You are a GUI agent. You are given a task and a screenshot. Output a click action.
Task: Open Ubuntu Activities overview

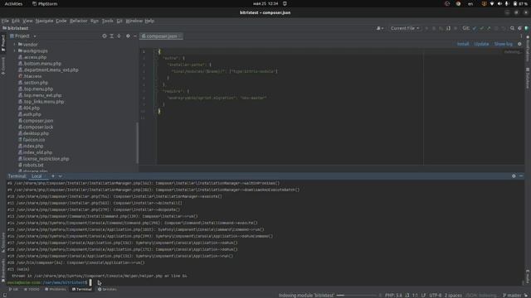coord(13,3)
